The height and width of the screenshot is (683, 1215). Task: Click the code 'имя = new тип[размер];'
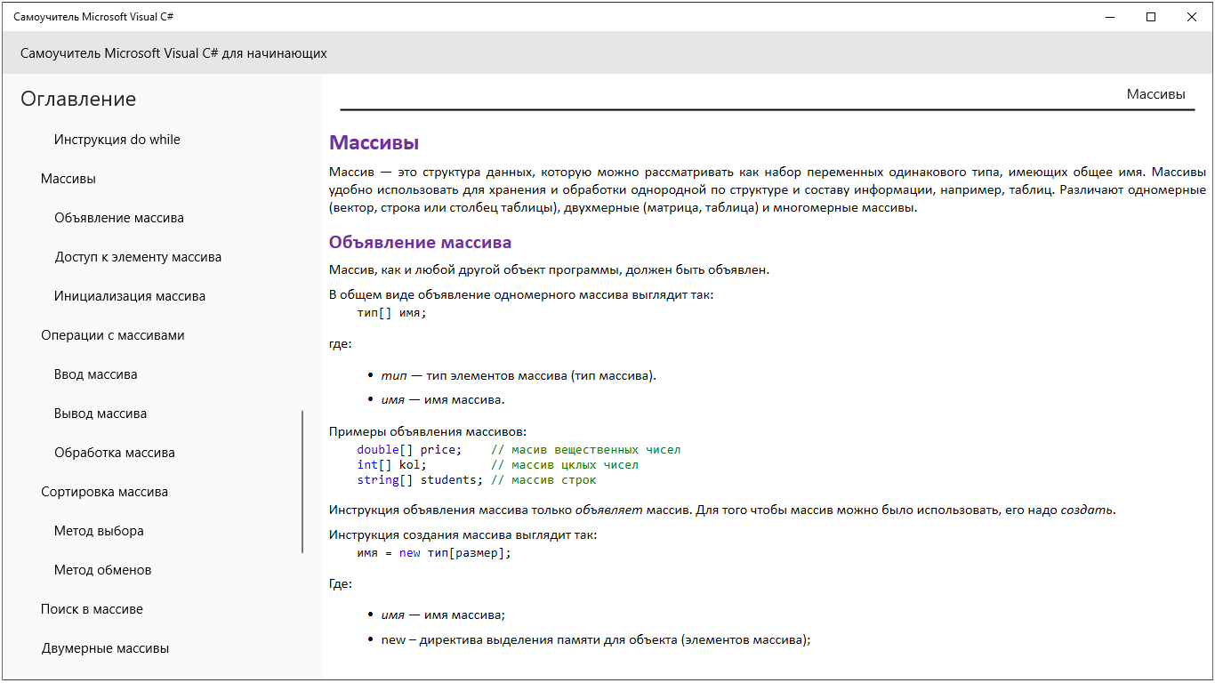click(434, 553)
